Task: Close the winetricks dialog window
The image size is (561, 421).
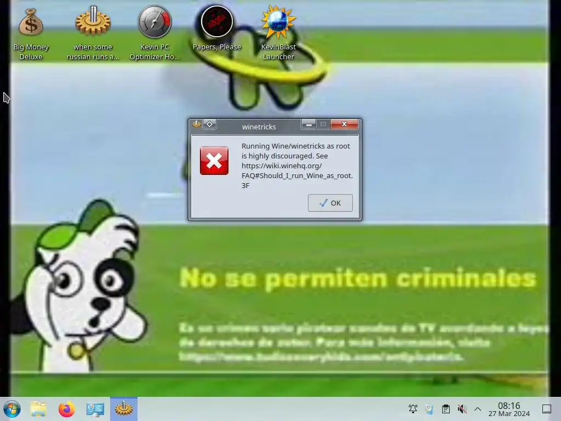Action: coord(344,124)
